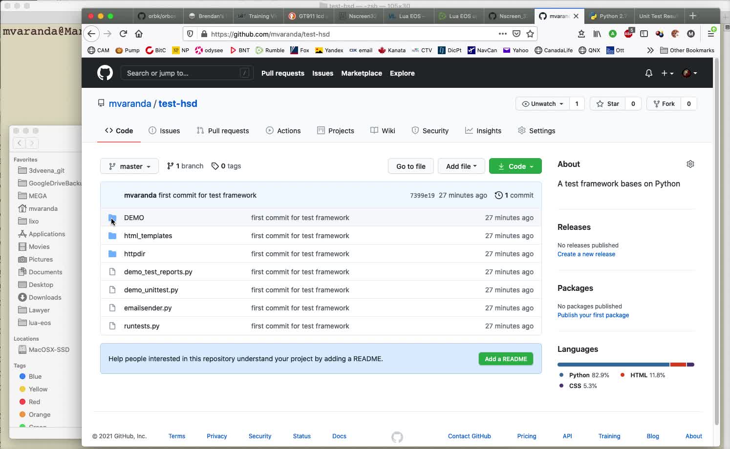Open the plus create-new dropdown in header

tap(667, 73)
